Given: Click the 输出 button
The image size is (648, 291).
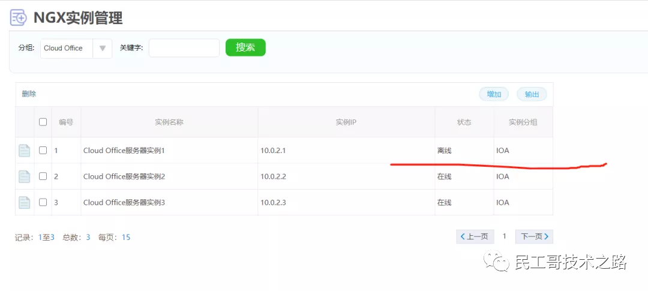Looking at the screenshot, I should click(x=532, y=94).
